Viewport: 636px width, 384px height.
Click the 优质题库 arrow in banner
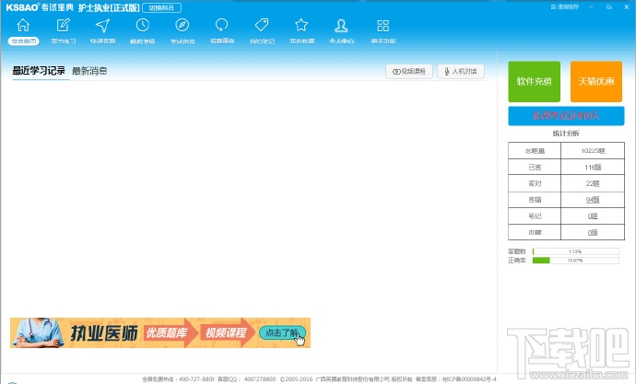[171, 333]
